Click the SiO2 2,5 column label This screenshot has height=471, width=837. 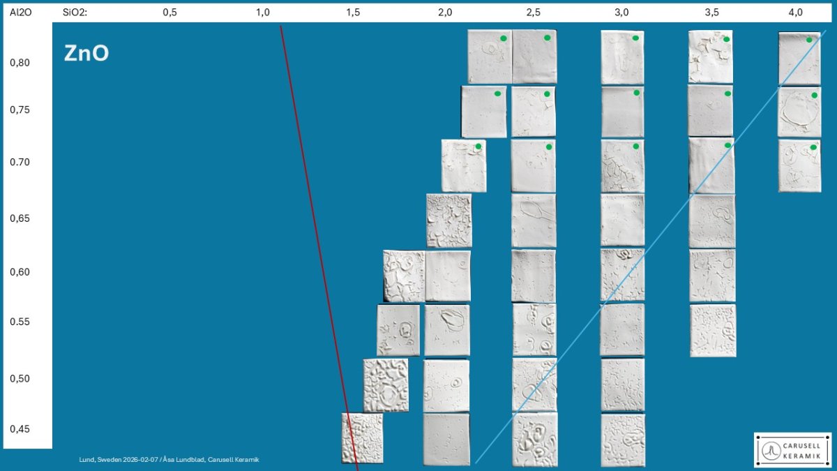533,13
